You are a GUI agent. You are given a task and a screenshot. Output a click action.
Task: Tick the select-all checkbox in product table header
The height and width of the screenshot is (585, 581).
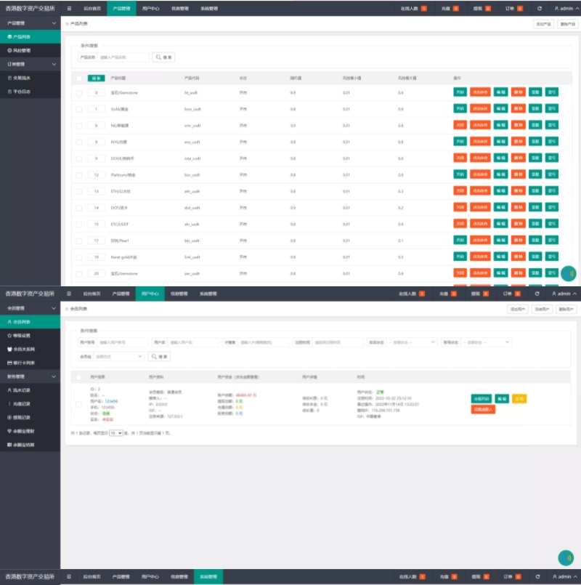[x=79, y=78]
